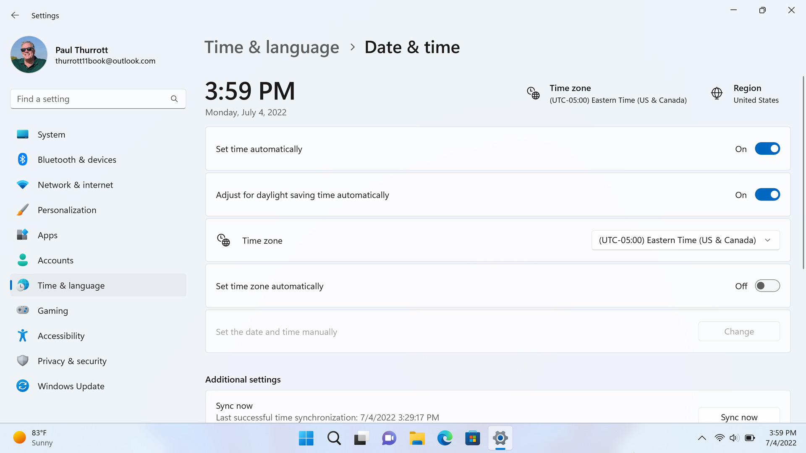Screen dimensions: 806x453
Task: Click the vertical scrollbar on right edge
Action: click(x=803, y=172)
